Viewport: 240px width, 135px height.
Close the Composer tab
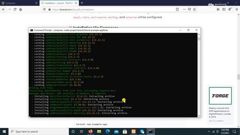pyautogui.click(x=36, y=3)
